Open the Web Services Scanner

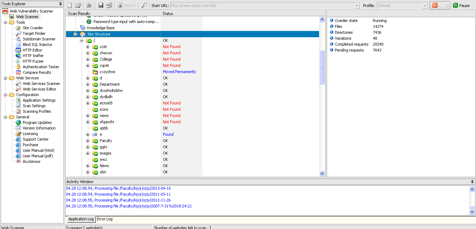41,84
